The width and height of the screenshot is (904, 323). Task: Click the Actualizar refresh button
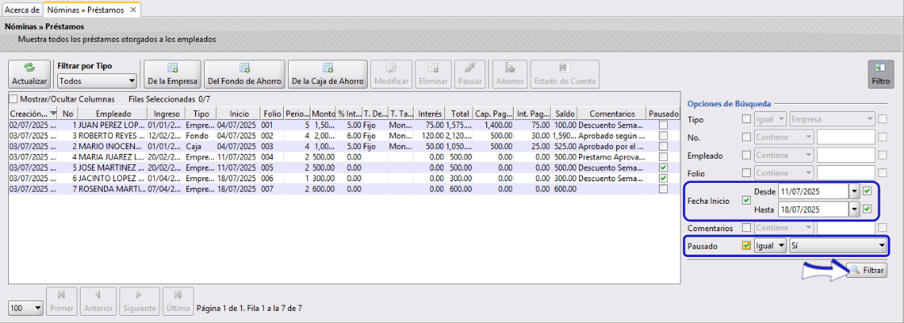[29, 74]
